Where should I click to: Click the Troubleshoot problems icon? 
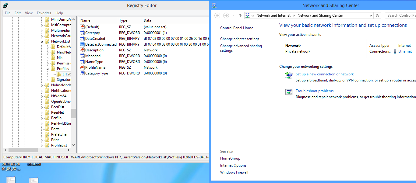pyautogui.click(x=289, y=92)
